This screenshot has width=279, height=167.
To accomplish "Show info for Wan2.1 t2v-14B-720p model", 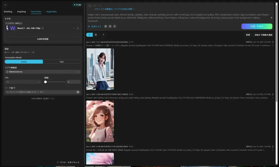I will pyautogui.click(x=43, y=28).
